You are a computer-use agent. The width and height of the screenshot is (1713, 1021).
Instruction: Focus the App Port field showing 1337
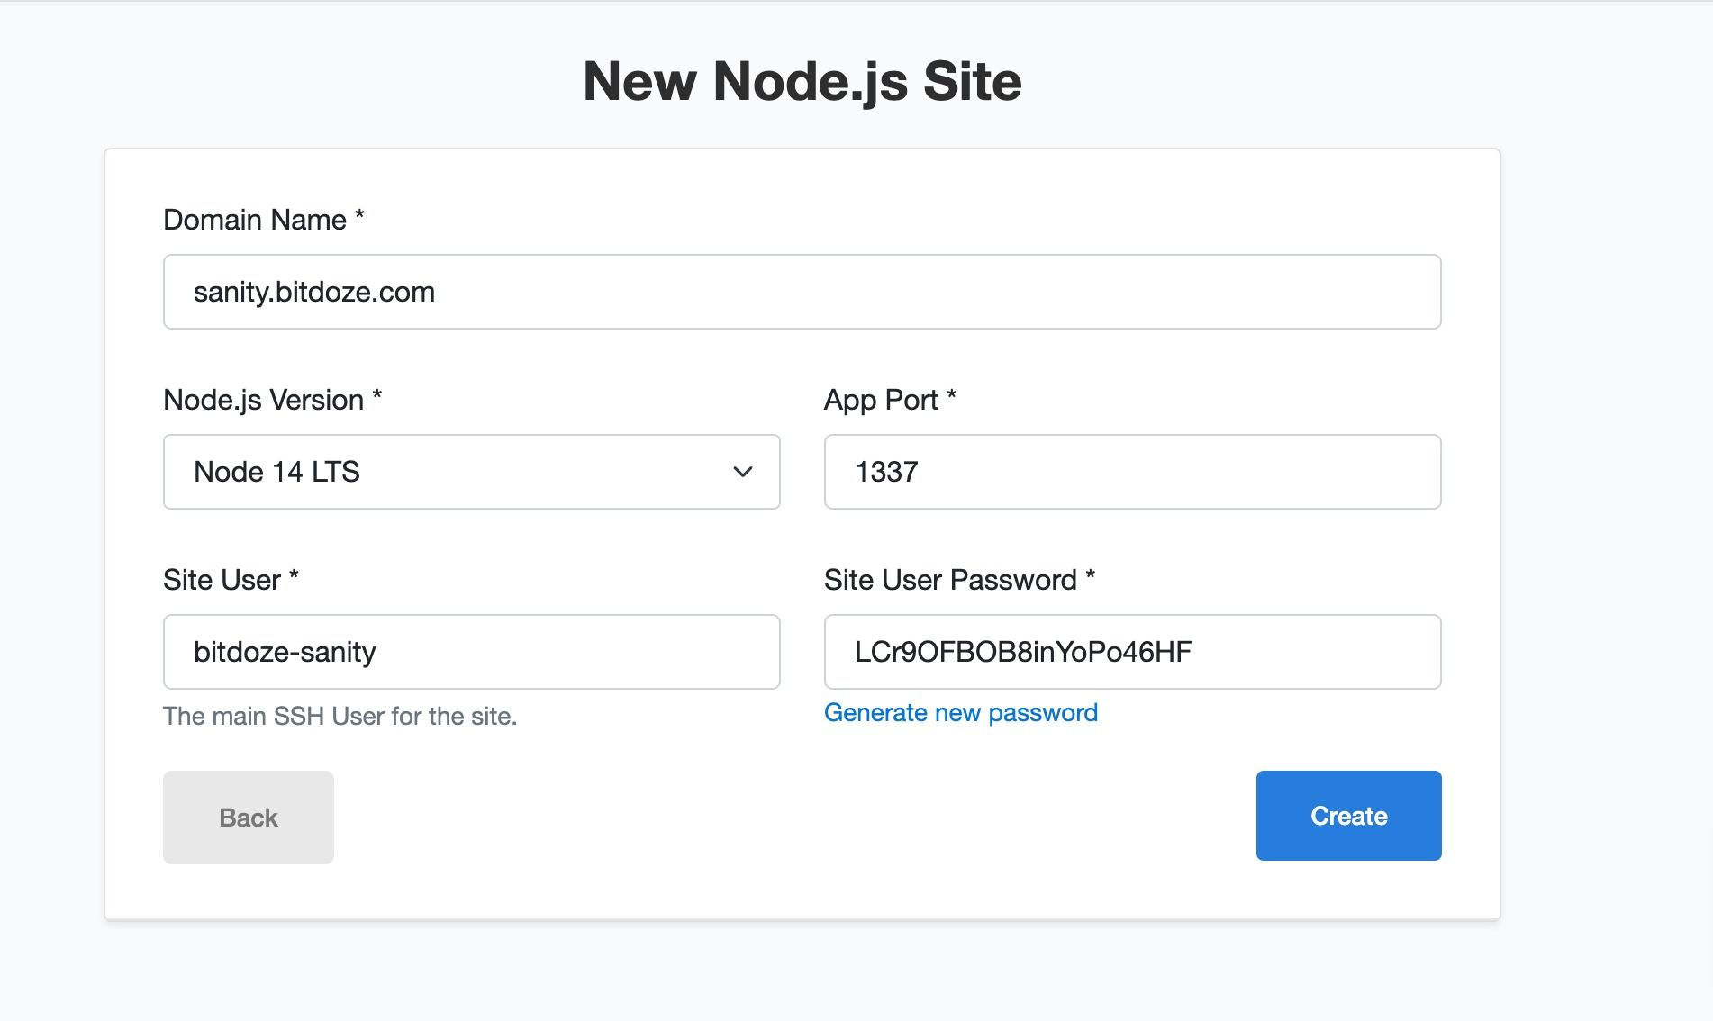pos(1132,472)
